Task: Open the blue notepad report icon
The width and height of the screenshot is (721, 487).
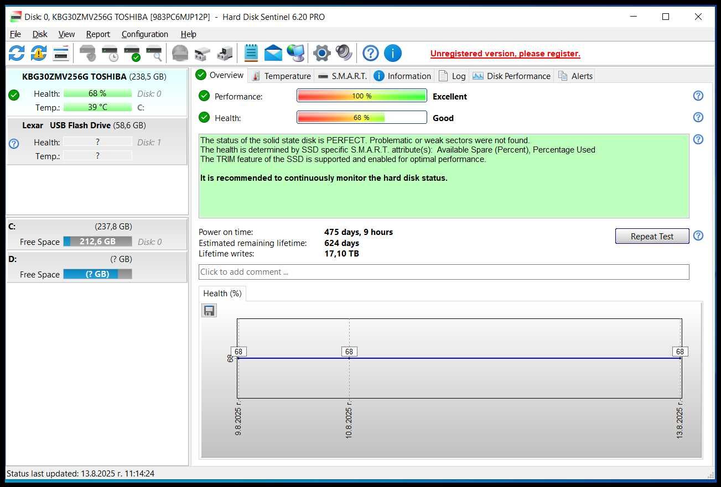Action: [251, 53]
